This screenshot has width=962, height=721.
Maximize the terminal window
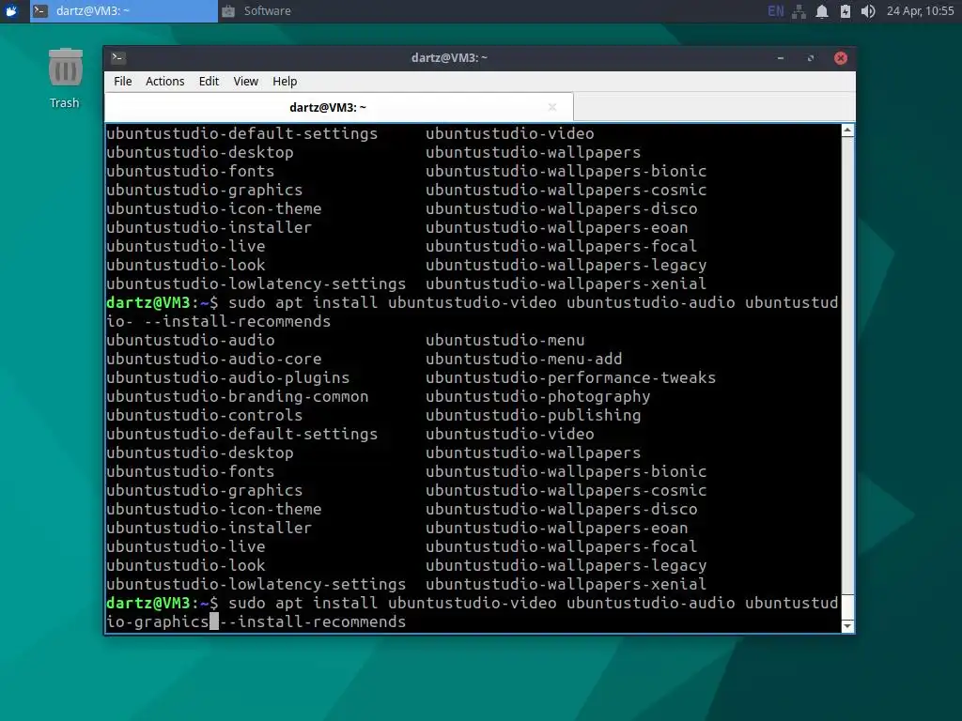811,58
